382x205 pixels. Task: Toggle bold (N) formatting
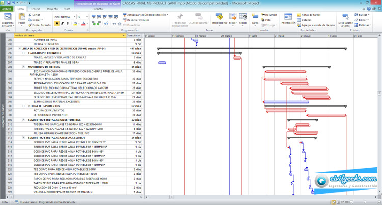56,23
